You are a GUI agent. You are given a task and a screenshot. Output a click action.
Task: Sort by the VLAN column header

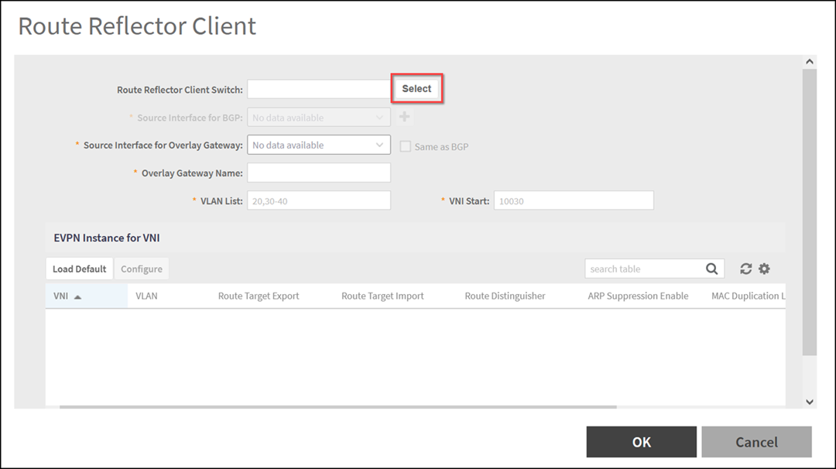(x=146, y=296)
